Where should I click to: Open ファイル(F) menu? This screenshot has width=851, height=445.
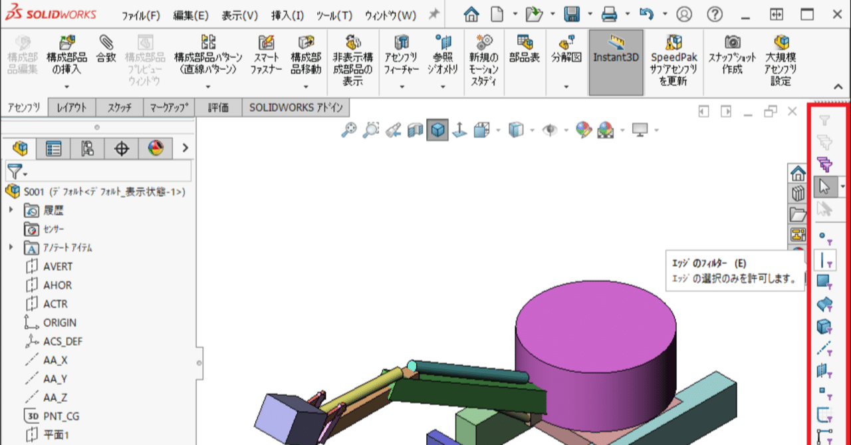141,15
